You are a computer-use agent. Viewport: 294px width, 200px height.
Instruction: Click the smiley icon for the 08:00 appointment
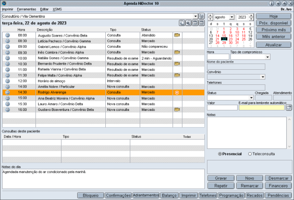click(x=7, y=35)
